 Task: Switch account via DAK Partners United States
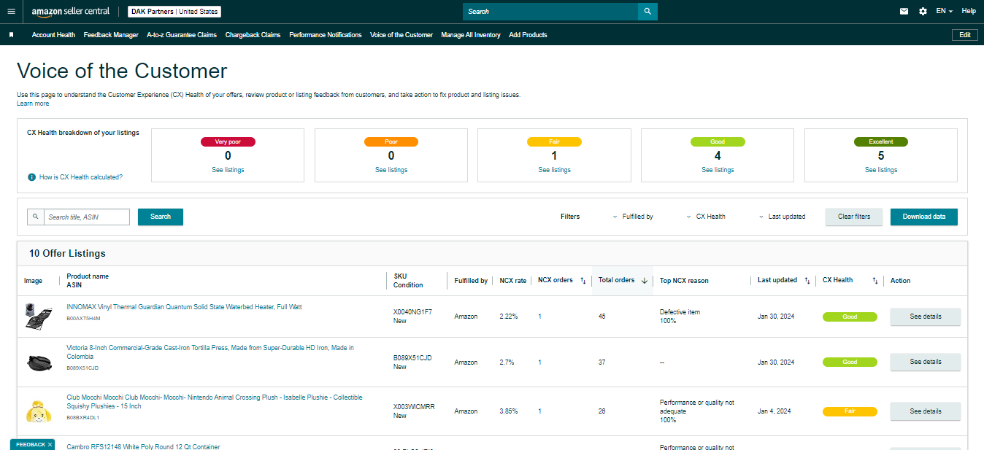pyautogui.click(x=174, y=12)
